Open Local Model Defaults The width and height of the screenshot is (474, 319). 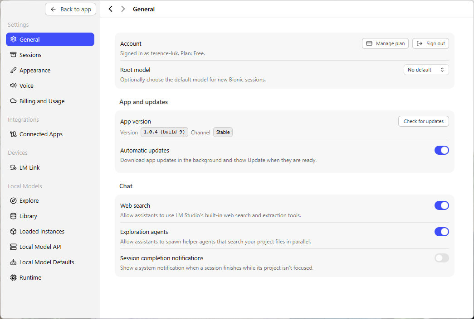(x=50, y=262)
